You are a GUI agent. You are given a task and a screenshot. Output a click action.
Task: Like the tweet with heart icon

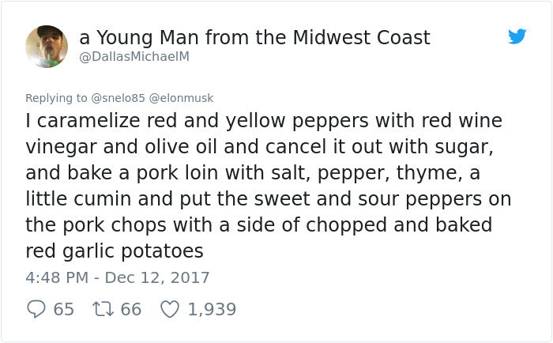170,309
